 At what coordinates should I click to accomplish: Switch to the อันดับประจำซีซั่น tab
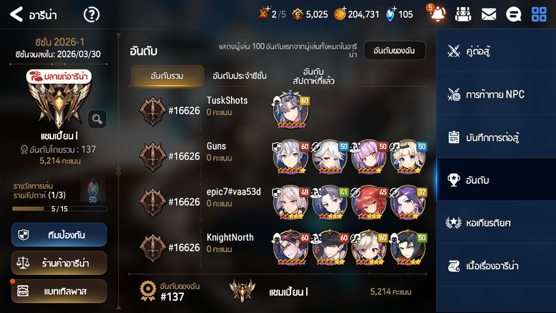click(239, 75)
